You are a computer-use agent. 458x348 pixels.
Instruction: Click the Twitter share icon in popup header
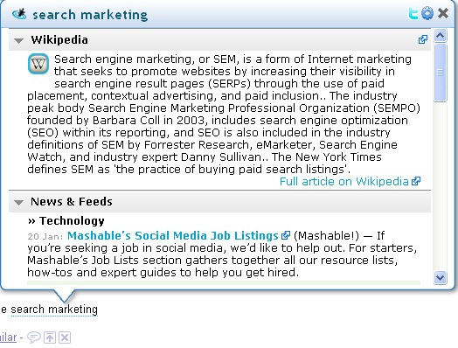click(x=413, y=13)
